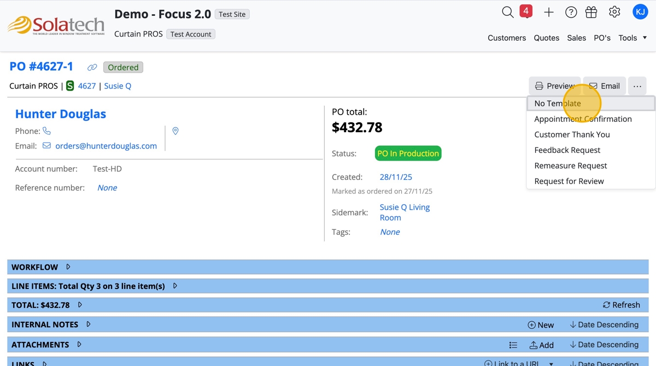This screenshot has width=656, height=366.
Task: Click the gift box icon
Action: 591,12
